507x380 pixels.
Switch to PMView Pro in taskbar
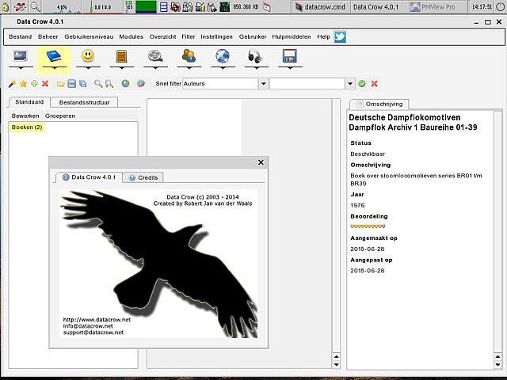(x=437, y=6)
